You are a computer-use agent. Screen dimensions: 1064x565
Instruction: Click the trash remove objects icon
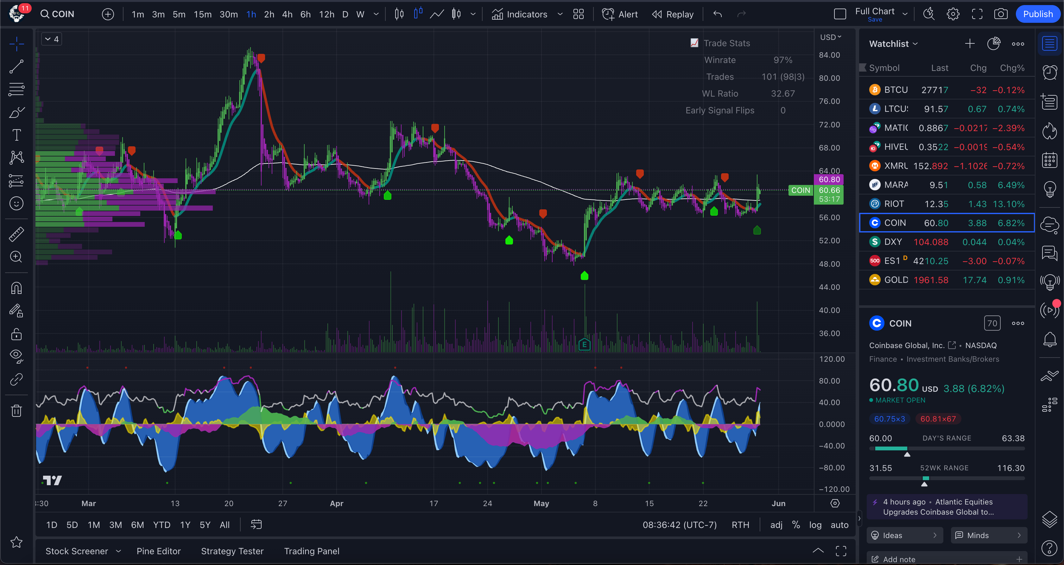pyautogui.click(x=16, y=410)
